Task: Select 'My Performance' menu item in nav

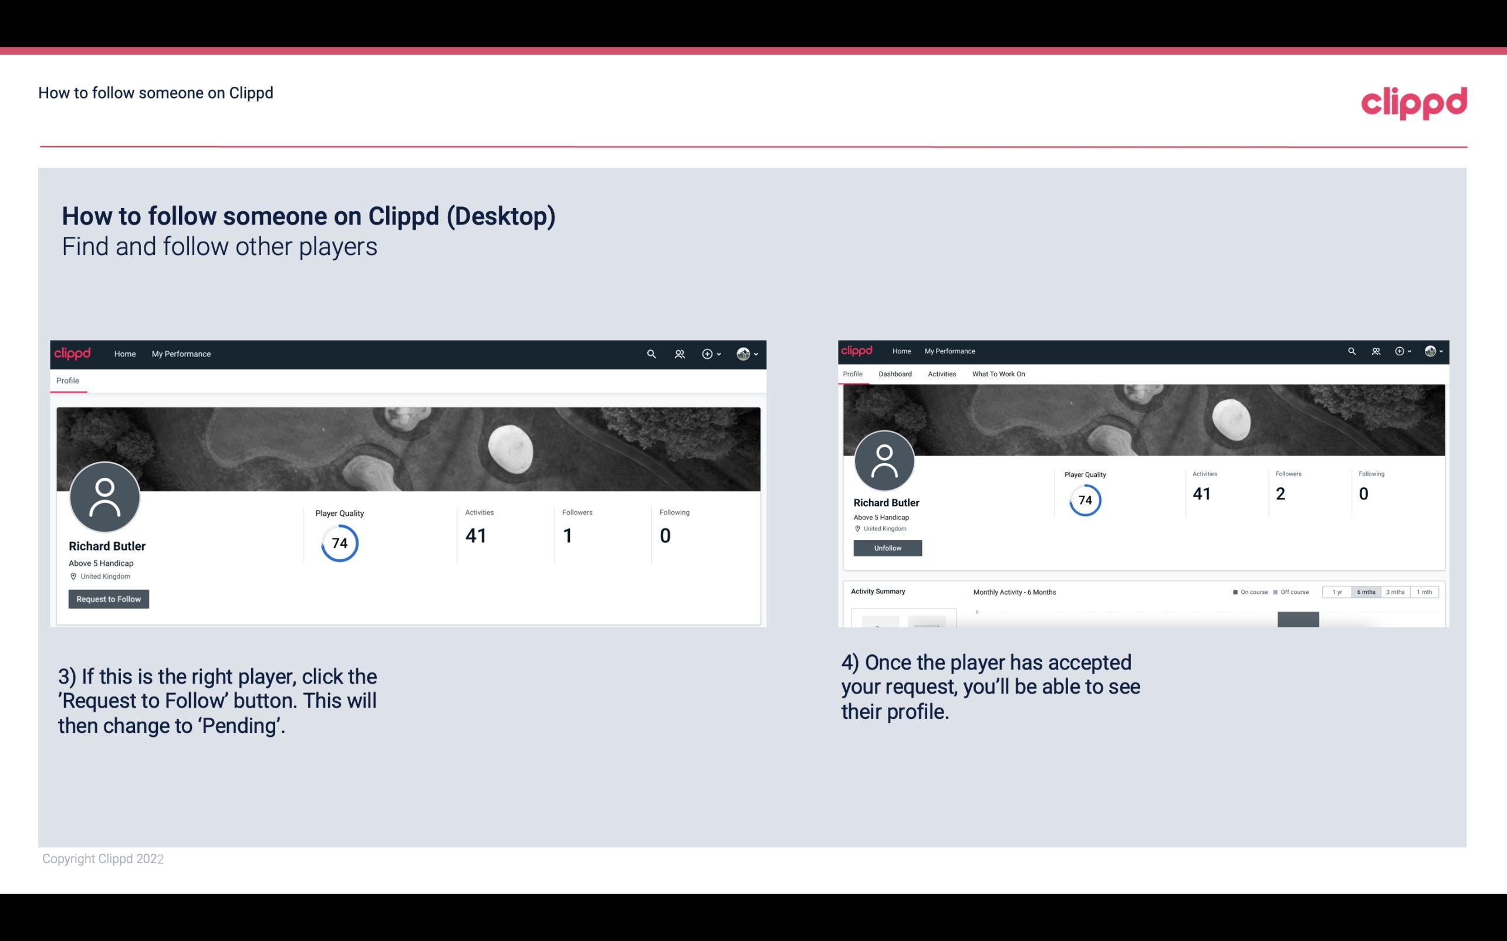Action: [x=180, y=354]
